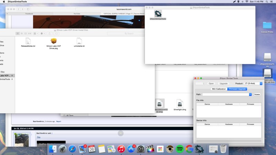The image size is (276, 155).
Task: Open Notification Center from the menu bar
Action: (x=272, y=2)
